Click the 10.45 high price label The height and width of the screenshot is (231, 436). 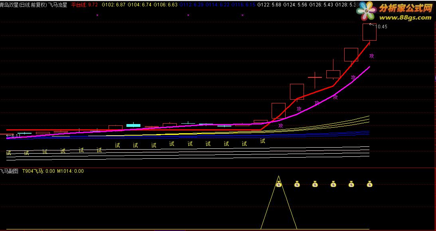point(381,27)
